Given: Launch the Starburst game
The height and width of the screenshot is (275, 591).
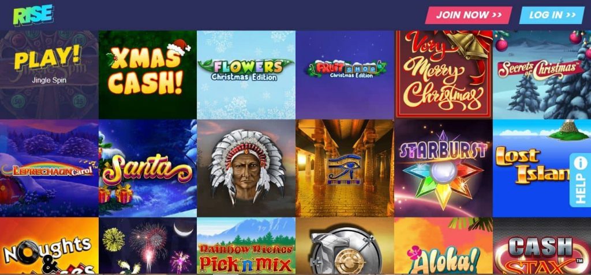Looking at the screenshot, I should [x=444, y=169].
